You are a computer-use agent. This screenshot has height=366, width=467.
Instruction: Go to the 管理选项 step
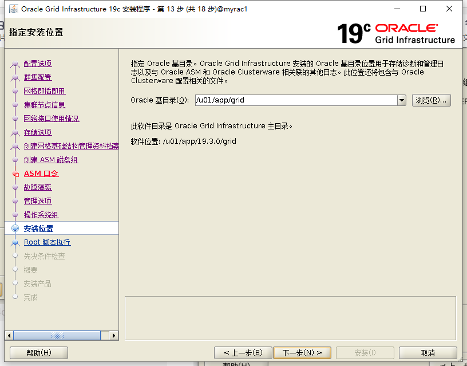(38, 201)
